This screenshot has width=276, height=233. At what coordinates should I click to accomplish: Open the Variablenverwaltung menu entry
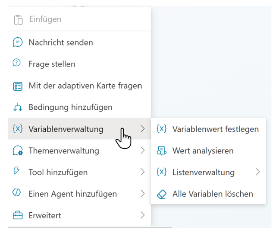pyautogui.click(x=79, y=129)
